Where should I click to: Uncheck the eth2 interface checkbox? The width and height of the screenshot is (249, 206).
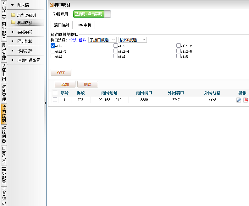[53, 45]
